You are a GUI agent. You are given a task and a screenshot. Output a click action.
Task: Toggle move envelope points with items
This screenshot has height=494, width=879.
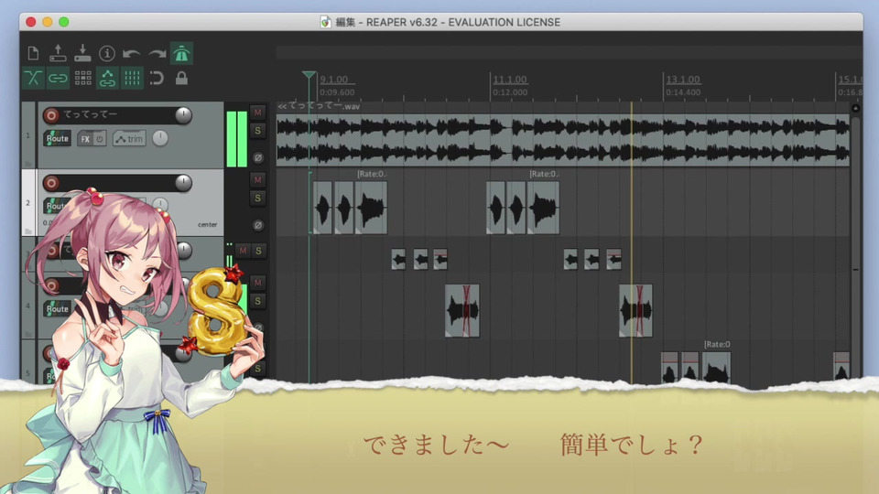coord(107,78)
